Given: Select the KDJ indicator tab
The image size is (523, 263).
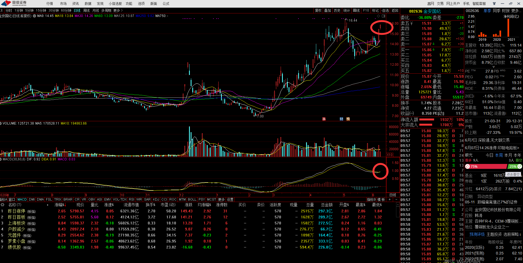Looking at the screenshot, I should tap(156, 200).
